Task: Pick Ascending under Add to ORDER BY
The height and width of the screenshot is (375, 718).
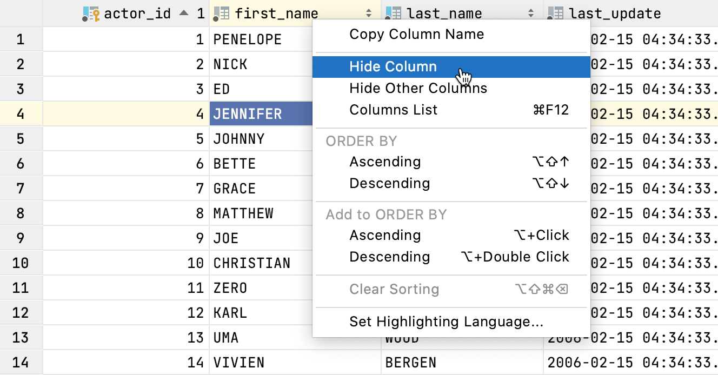Action: (x=385, y=235)
